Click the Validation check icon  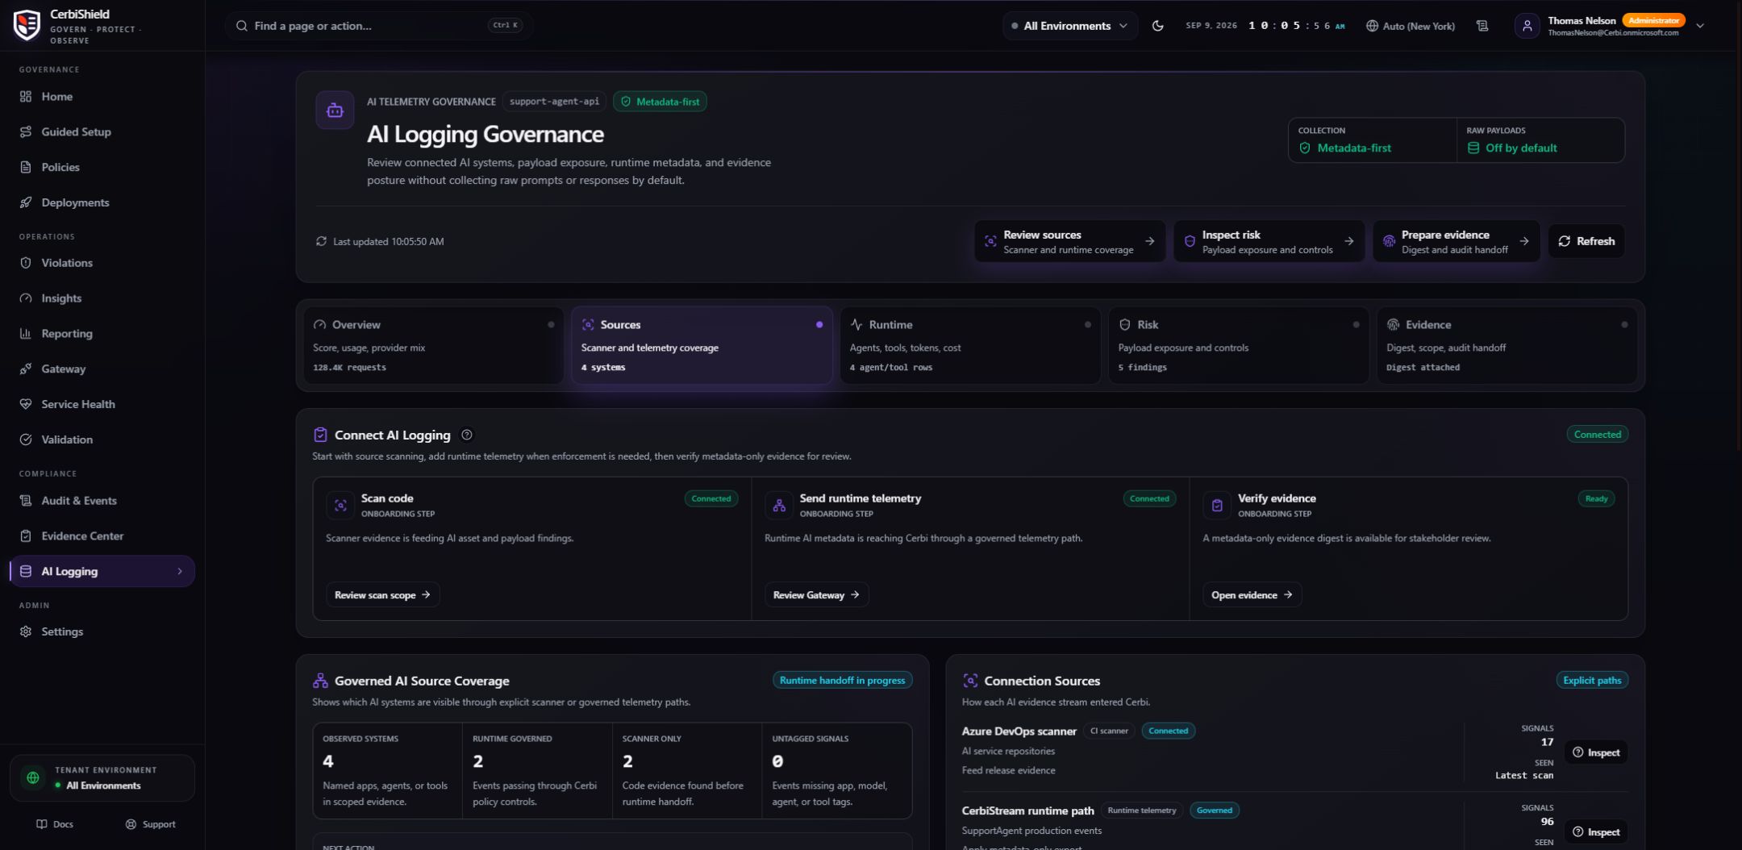(x=26, y=440)
